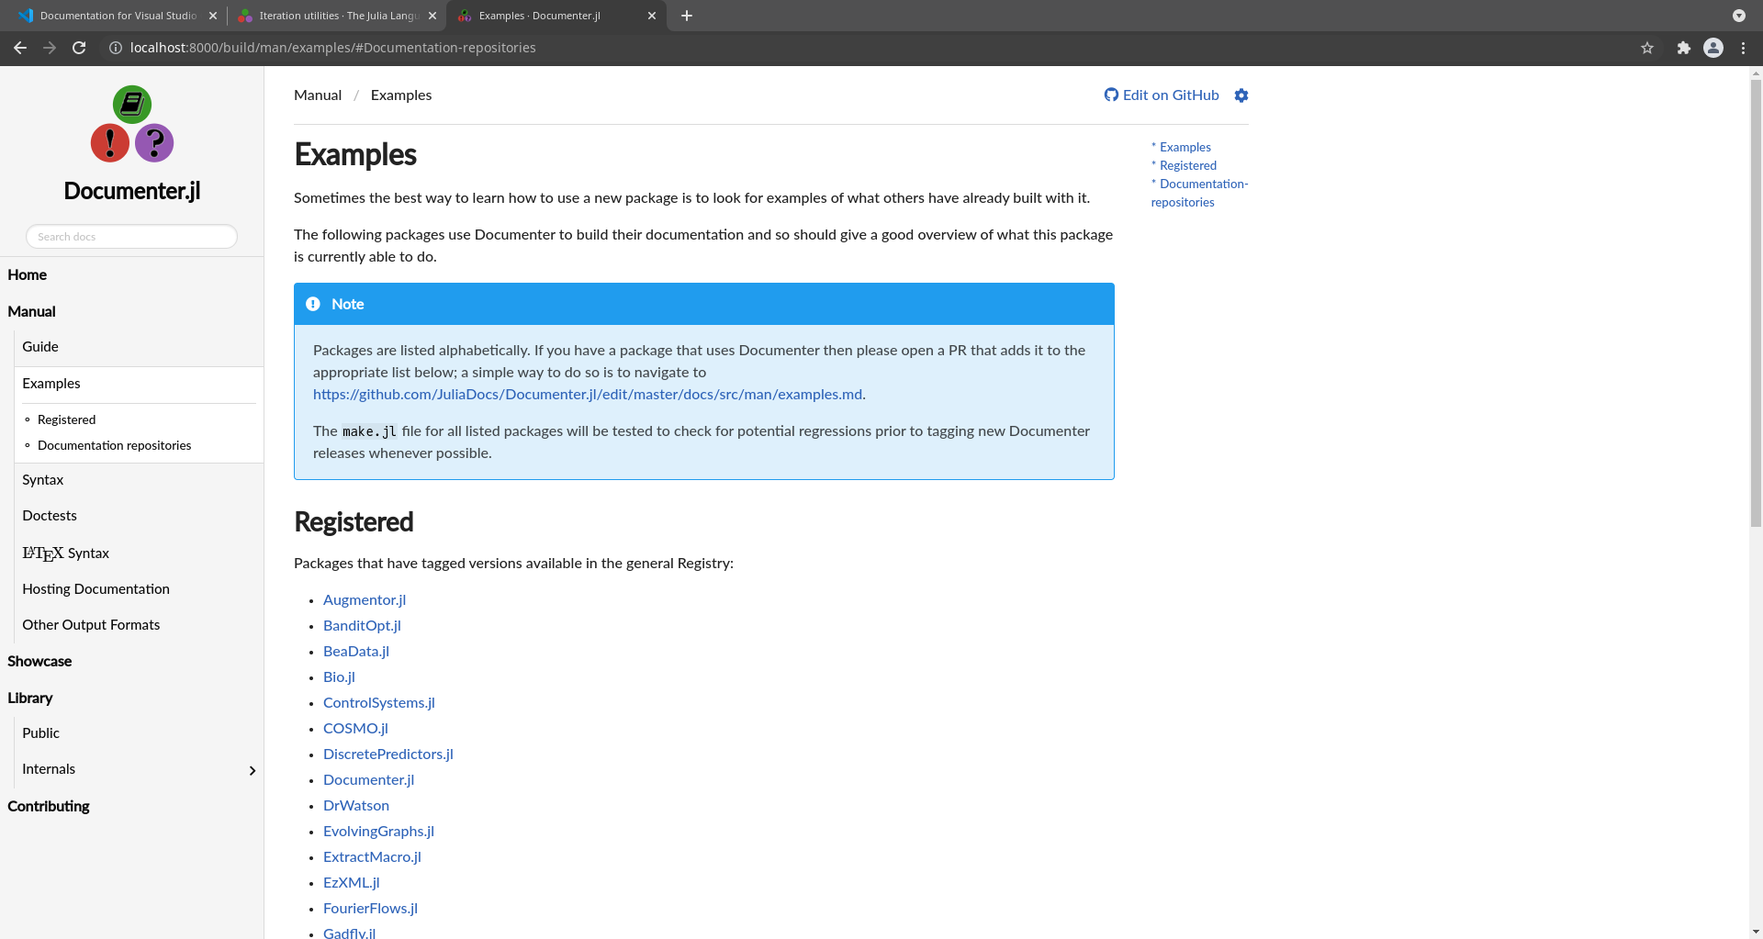Open the Doctests page in sidebar
The height and width of the screenshot is (939, 1763).
[50, 516]
